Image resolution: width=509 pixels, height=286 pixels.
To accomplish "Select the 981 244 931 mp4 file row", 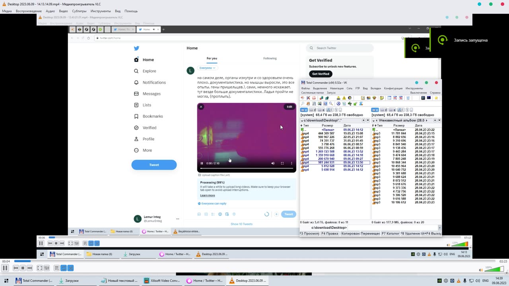I will click(x=335, y=162).
